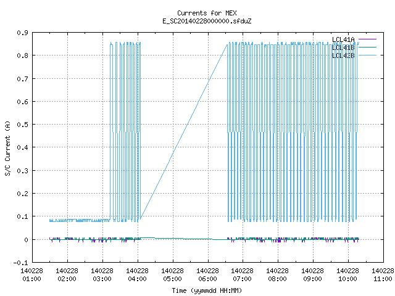Viewport: 395px width, 296px height.
Task: Click the 0.5 y-axis tick label
Action: 23,125
